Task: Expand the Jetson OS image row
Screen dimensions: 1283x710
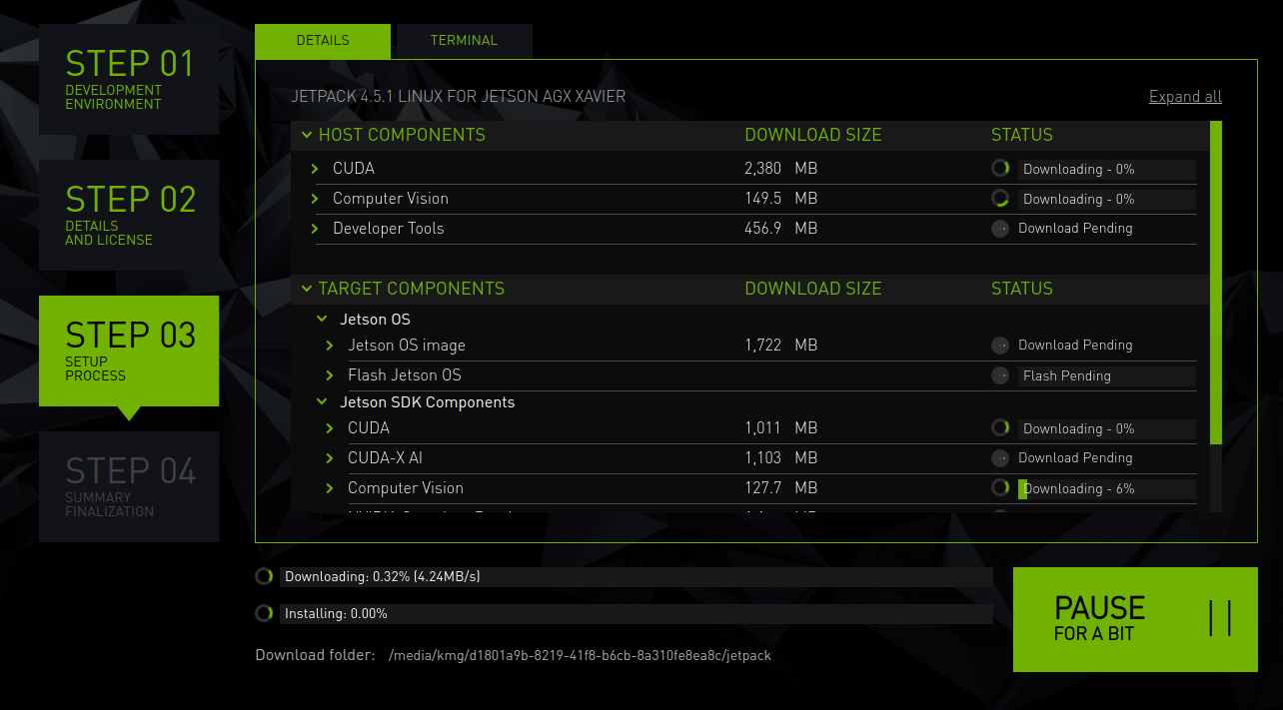Action: (x=330, y=346)
